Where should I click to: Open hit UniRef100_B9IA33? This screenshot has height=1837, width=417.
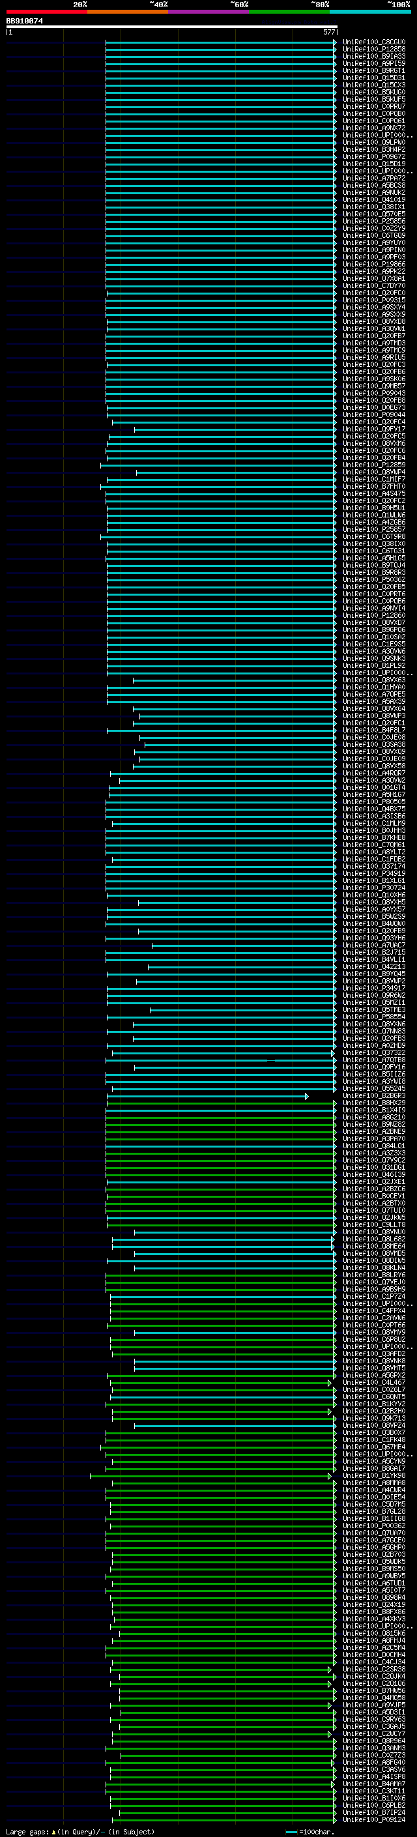coord(373,56)
